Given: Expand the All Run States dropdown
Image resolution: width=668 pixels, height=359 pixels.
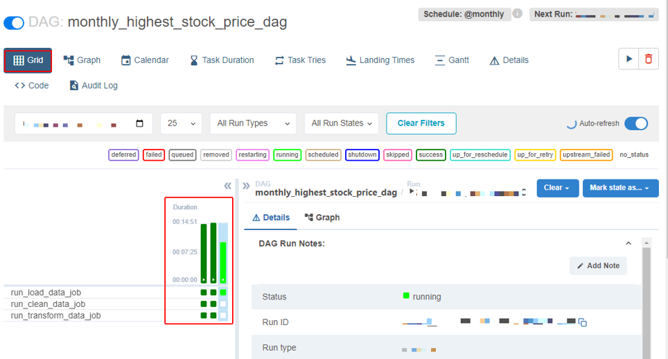Looking at the screenshot, I should click(x=341, y=123).
